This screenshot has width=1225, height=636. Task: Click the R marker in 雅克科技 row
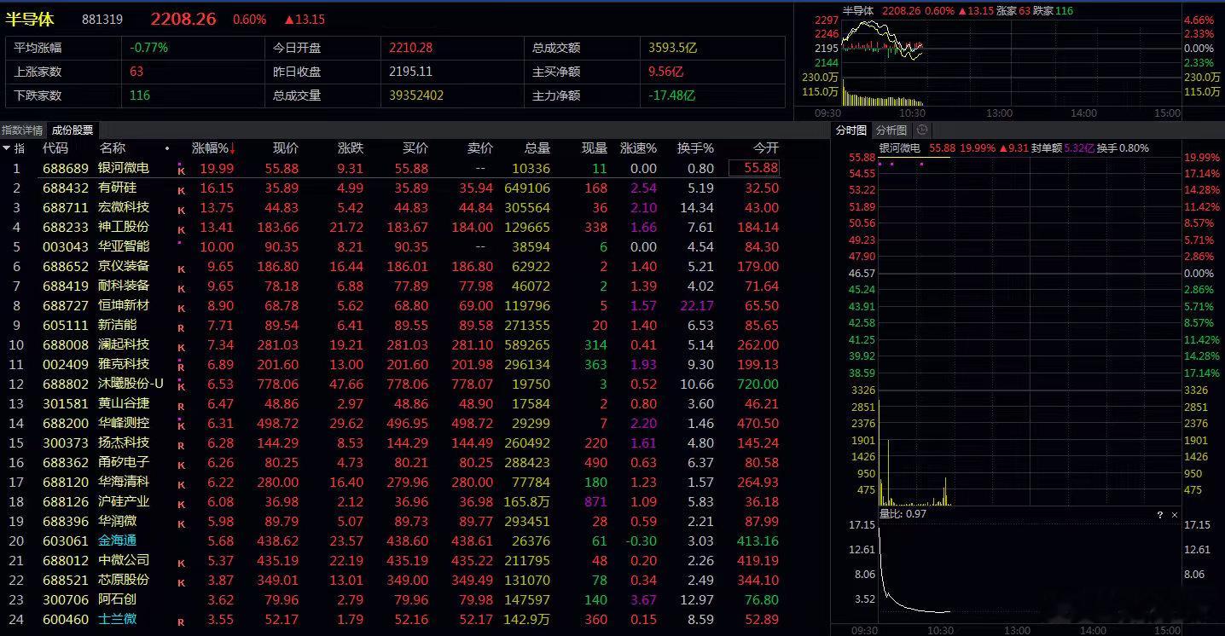click(x=181, y=367)
